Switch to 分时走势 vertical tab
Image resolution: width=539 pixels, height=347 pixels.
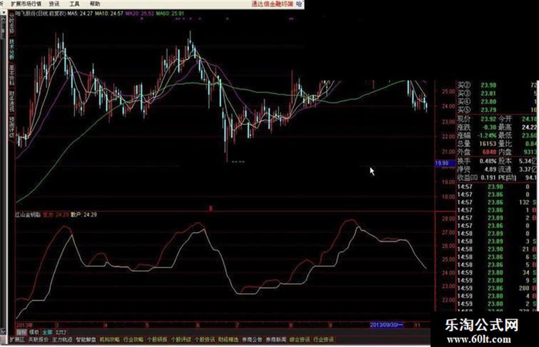click(11, 23)
